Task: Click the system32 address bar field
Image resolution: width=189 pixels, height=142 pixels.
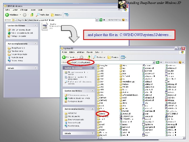Action: 111,62
